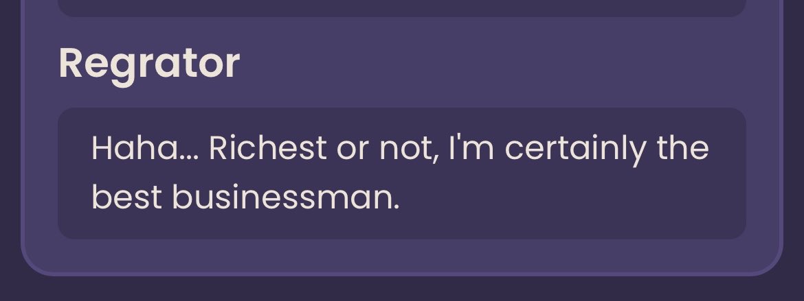This screenshot has height=301, width=804.
Task: Click the empty card area below the dialogue box
Action: [402, 256]
